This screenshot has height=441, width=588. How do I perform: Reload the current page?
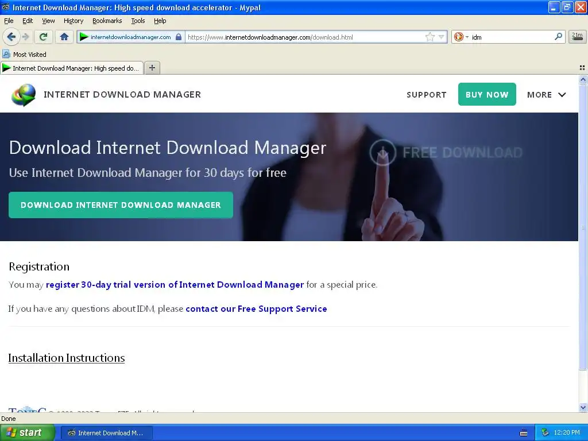44,37
